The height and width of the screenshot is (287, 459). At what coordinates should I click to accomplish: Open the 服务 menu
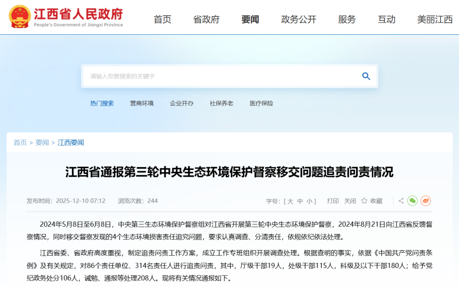[347, 20]
